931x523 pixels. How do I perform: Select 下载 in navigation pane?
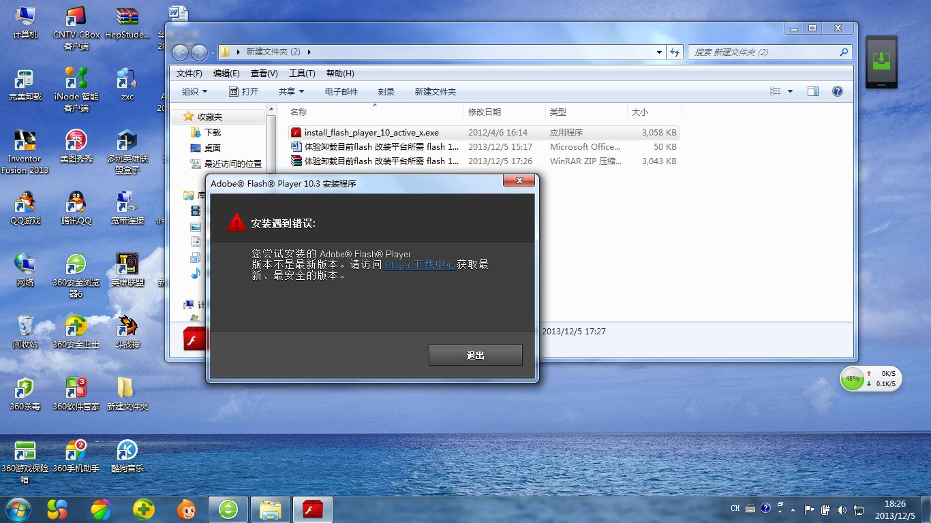pyautogui.click(x=206, y=132)
